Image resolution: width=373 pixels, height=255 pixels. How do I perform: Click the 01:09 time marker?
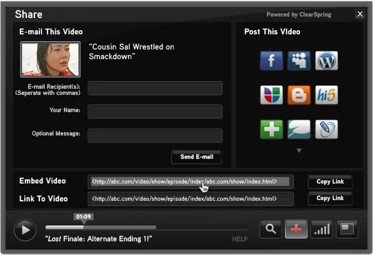pos(83,217)
